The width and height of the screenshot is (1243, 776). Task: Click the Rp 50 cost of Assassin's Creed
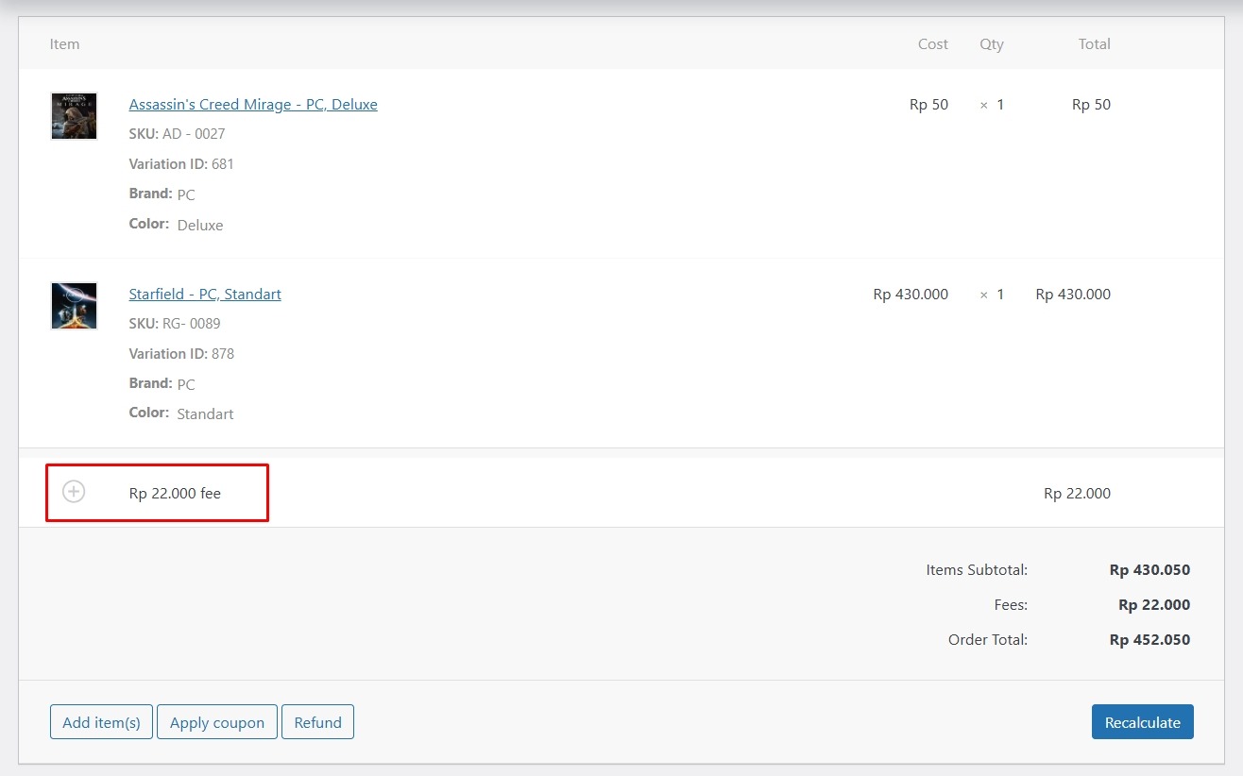point(929,105)
